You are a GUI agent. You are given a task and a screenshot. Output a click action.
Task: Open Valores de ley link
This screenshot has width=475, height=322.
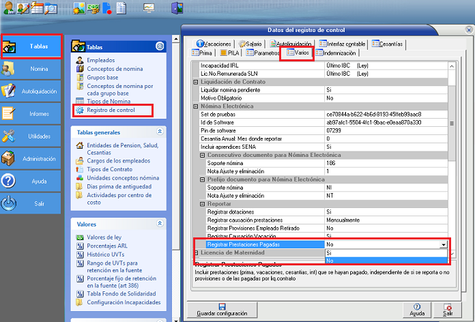pyautogui.click(x=103, y=237)
